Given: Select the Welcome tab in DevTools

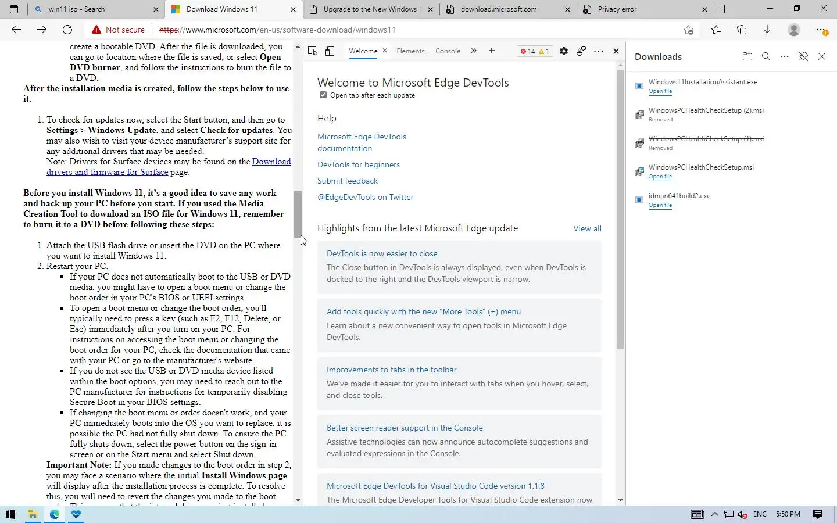Looking at the screenshot, I should click(x=363, y=51).
